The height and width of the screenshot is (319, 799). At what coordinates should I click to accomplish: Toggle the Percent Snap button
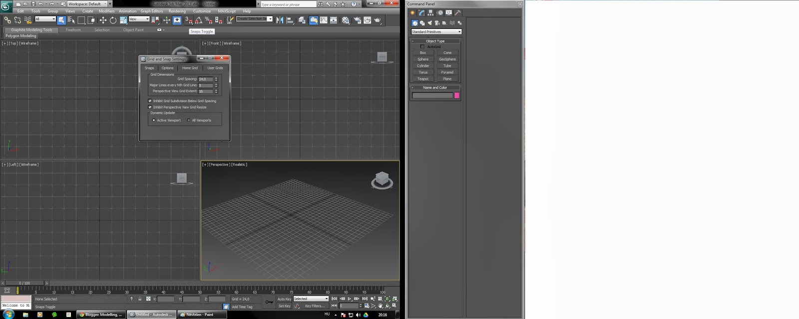[208, 20]
